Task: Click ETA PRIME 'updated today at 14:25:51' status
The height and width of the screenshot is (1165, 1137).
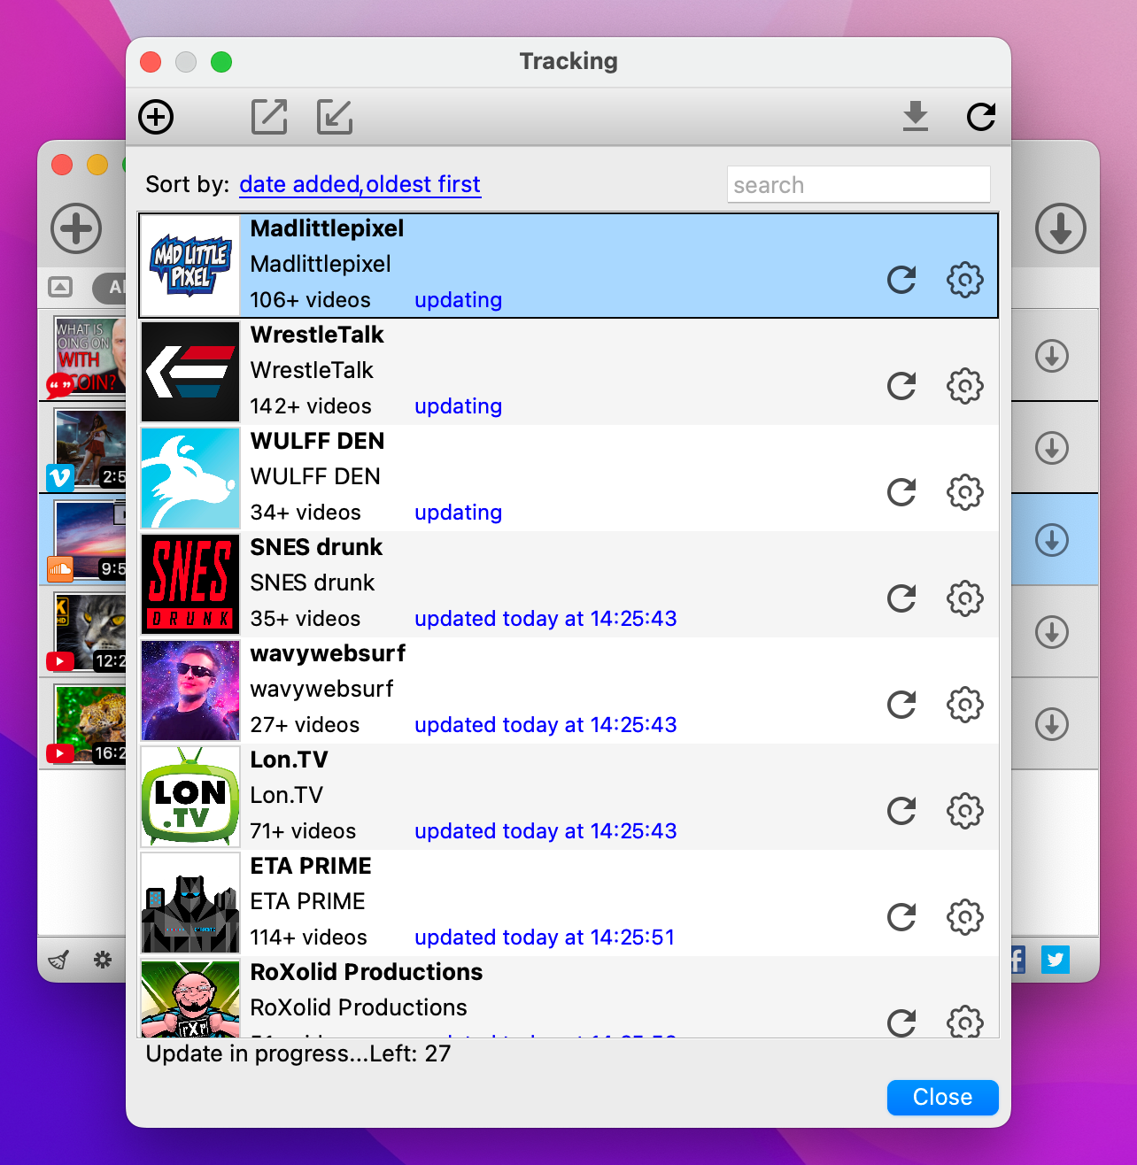Action: click(545, 937)
